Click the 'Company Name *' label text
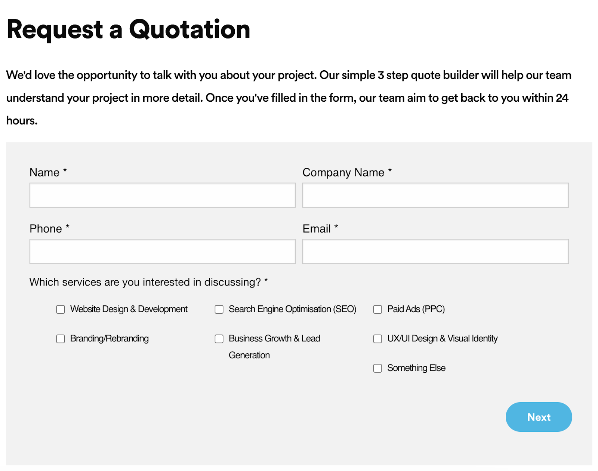 click(x=343, y=172)
